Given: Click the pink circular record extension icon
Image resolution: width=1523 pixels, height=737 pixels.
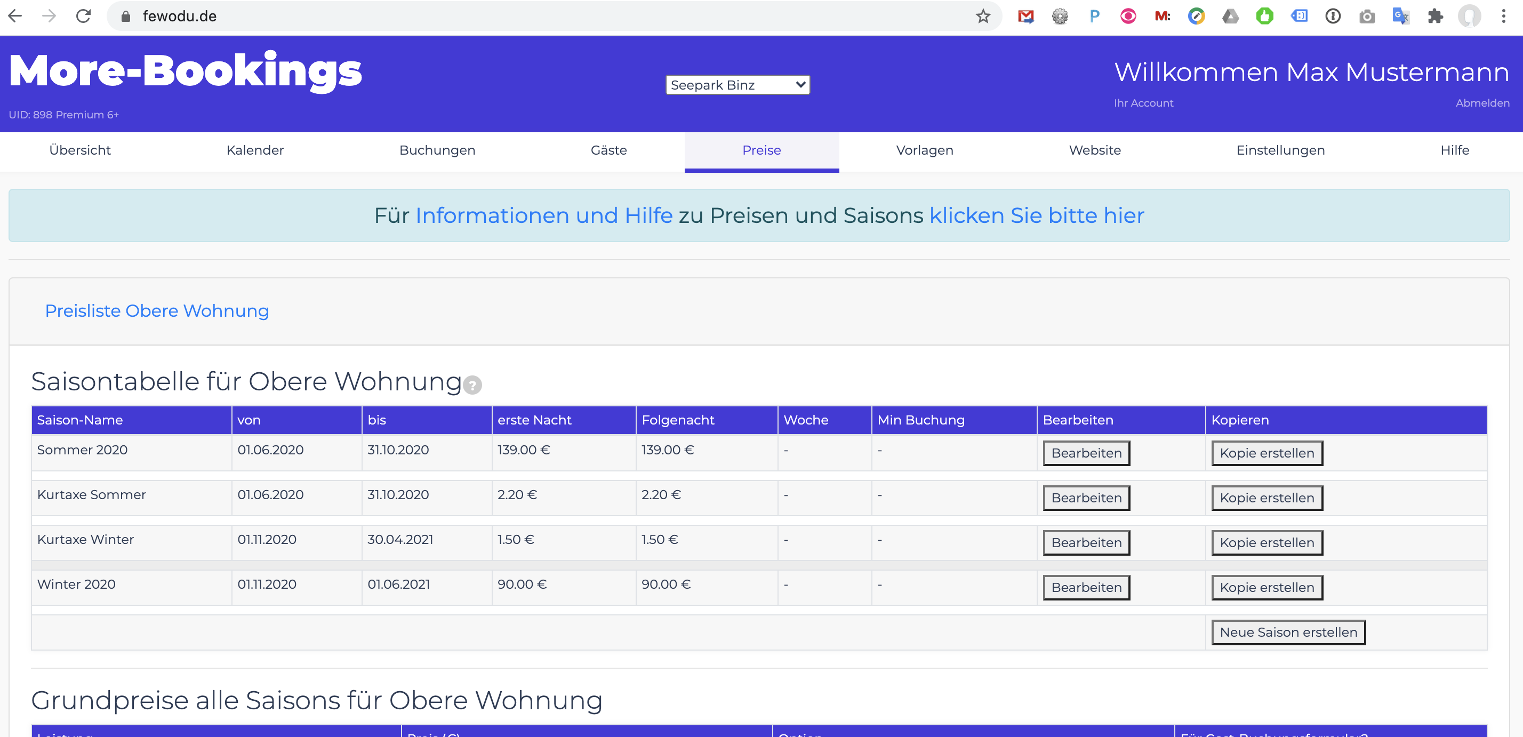Looking at the screenshot, I should tap(1128, 16).
